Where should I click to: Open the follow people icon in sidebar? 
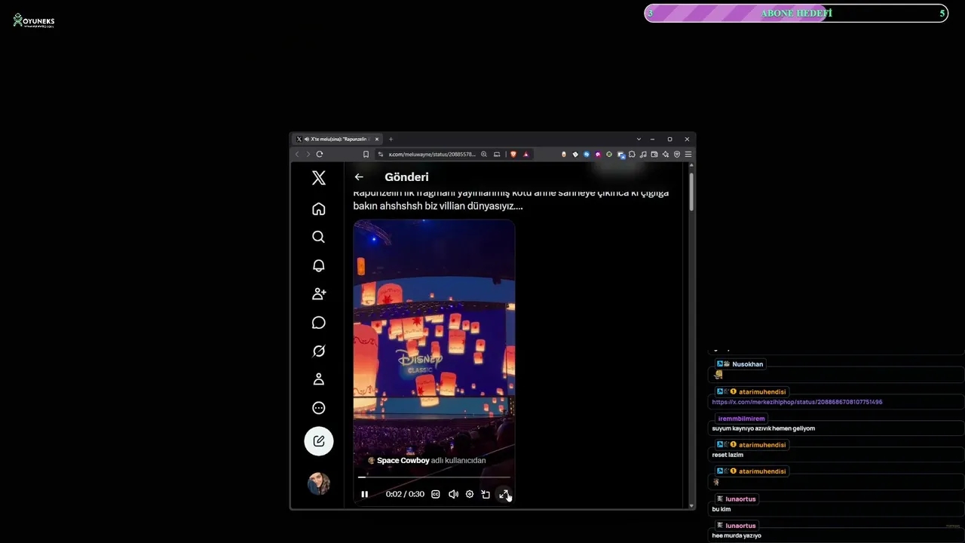319,294
